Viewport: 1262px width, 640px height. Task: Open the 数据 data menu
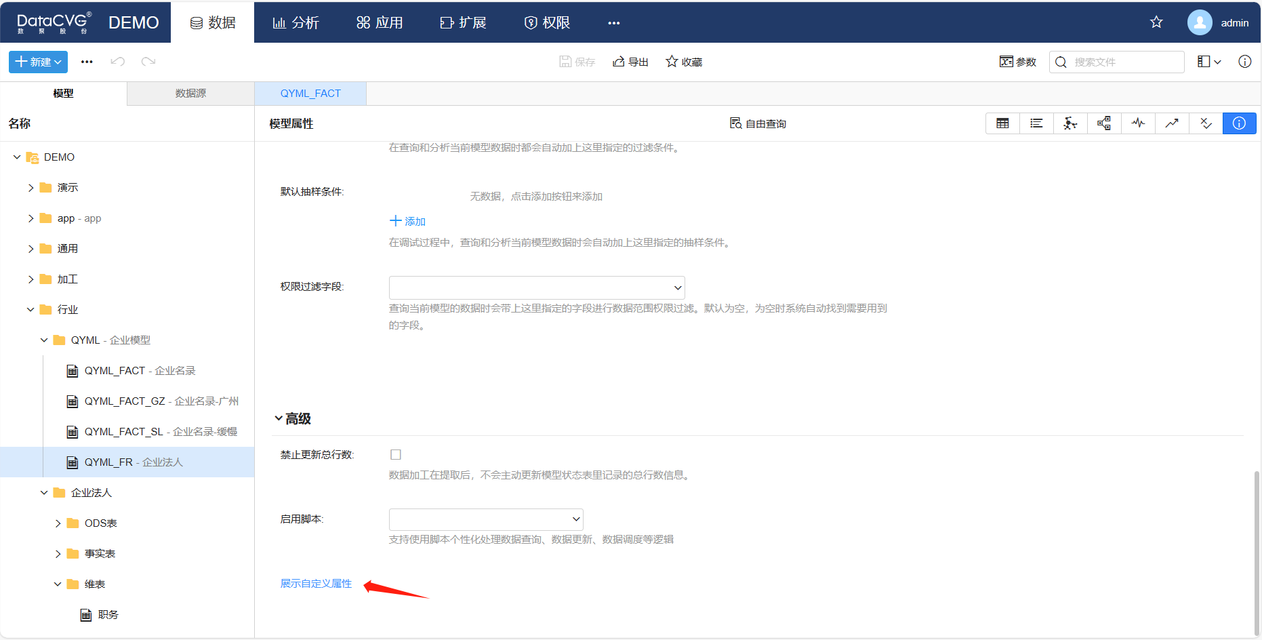pos(213,22)
